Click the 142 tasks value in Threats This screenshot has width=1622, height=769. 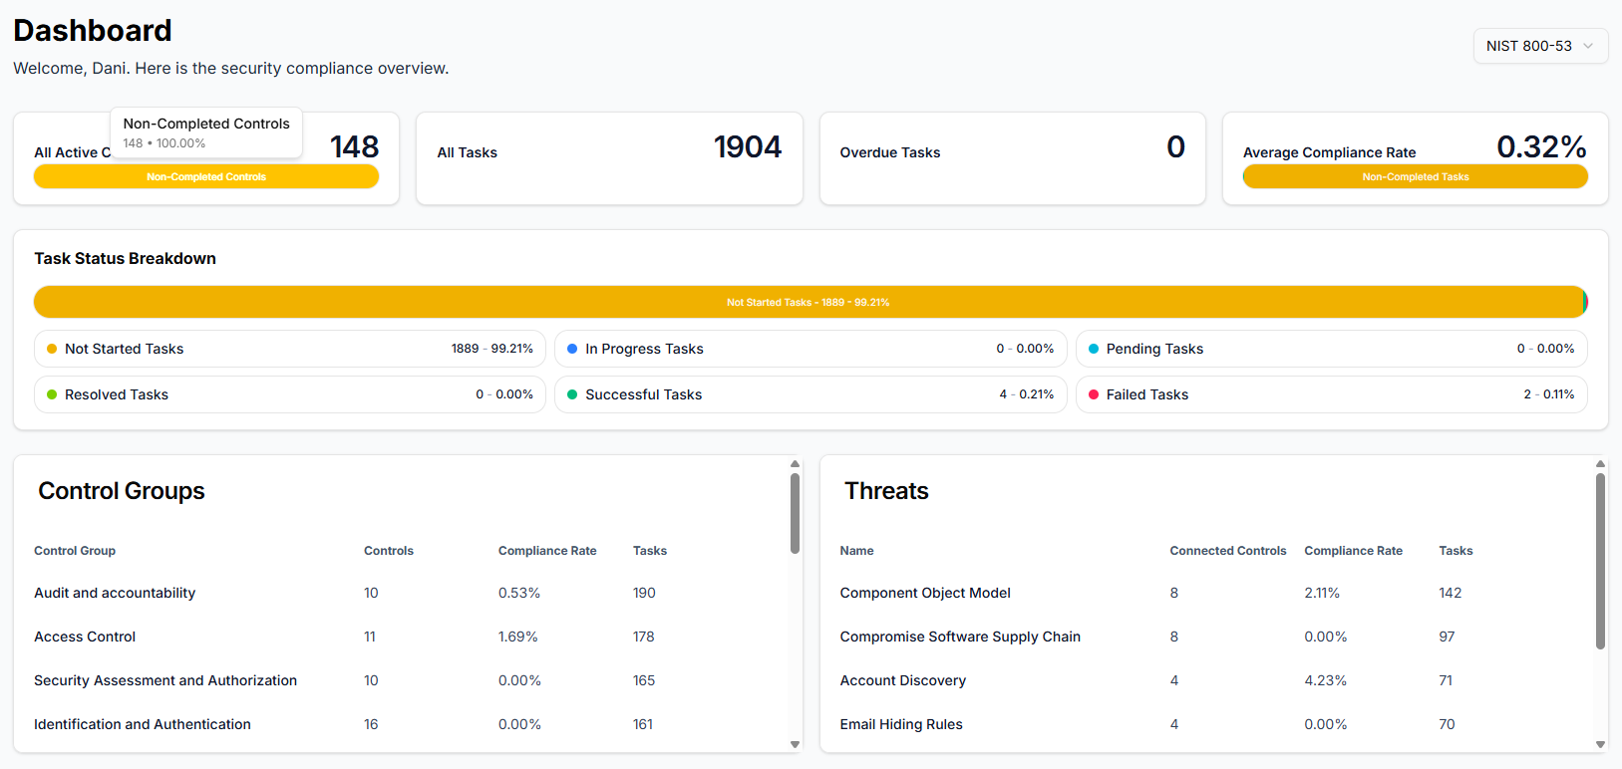pos(1450,593)
